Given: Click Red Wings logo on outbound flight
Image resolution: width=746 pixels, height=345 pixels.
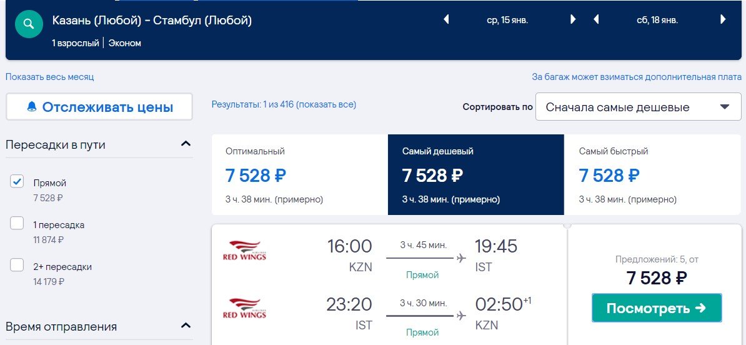Looking at the screenshot, I should [x=244, y=250].
